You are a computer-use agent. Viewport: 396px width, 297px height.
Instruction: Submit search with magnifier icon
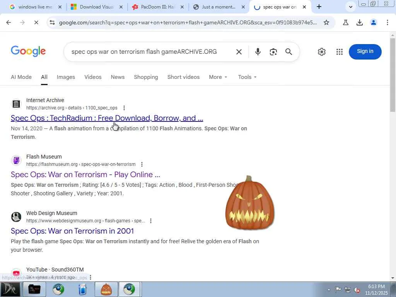click(x=288, y=52)
